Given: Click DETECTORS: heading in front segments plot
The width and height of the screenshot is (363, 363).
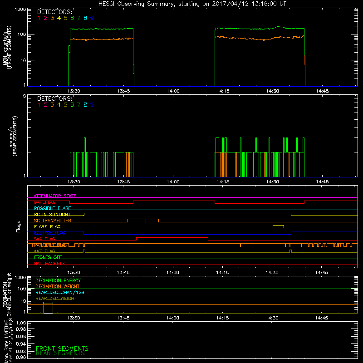Looking at the screenshot, I should coord(55,12).
